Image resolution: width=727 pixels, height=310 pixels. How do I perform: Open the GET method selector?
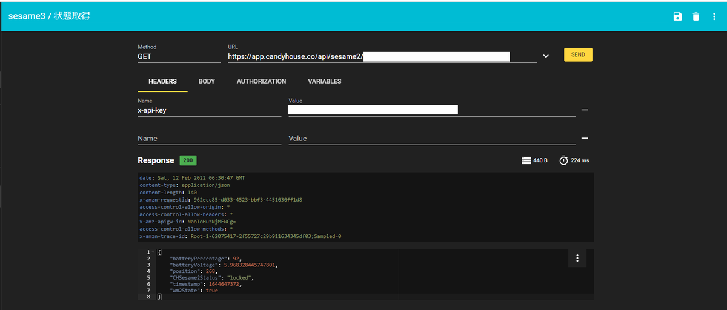(x=179, y=56)
